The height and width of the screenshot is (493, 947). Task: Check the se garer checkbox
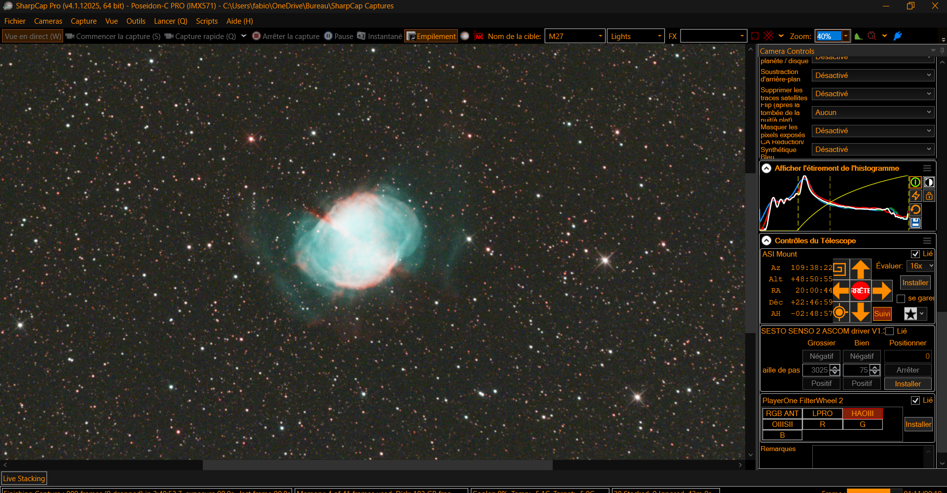point(901,299)
